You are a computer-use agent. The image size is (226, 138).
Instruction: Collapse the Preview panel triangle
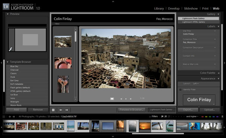click(8, 14)
